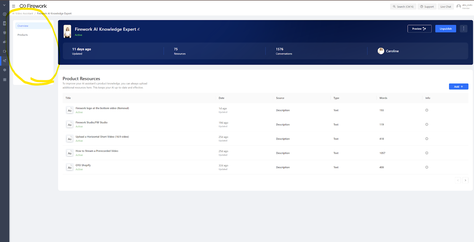Open Support

click(427, 6)
